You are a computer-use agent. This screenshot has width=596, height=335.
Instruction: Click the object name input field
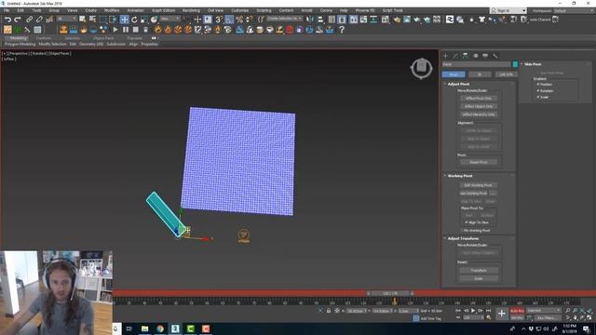pyautogui.click(x=476, y=64)
